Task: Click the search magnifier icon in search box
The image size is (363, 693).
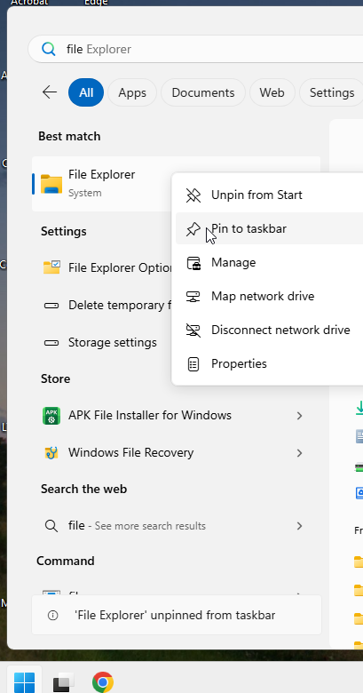Action: point(49,49)
